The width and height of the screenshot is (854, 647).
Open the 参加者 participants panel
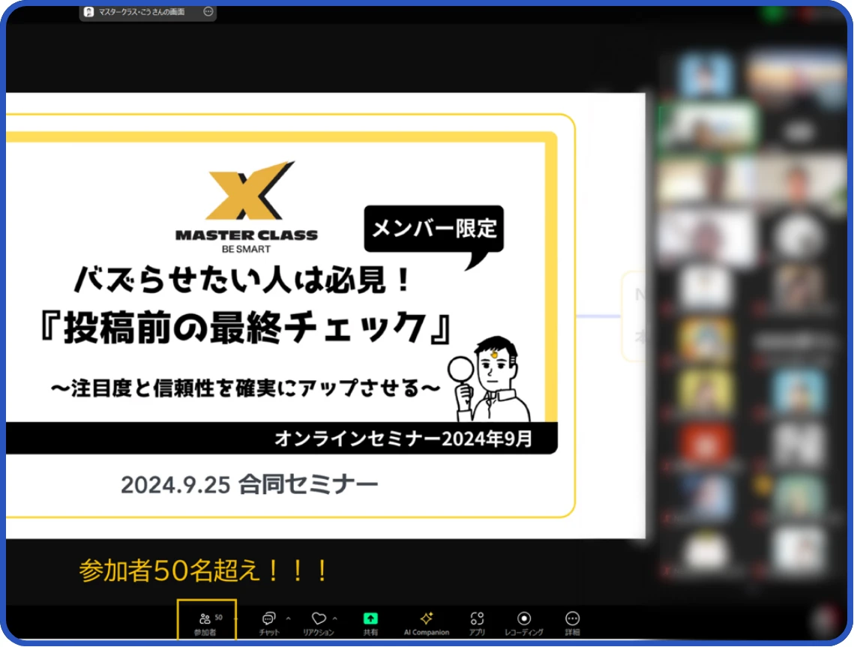click(206, 624)
